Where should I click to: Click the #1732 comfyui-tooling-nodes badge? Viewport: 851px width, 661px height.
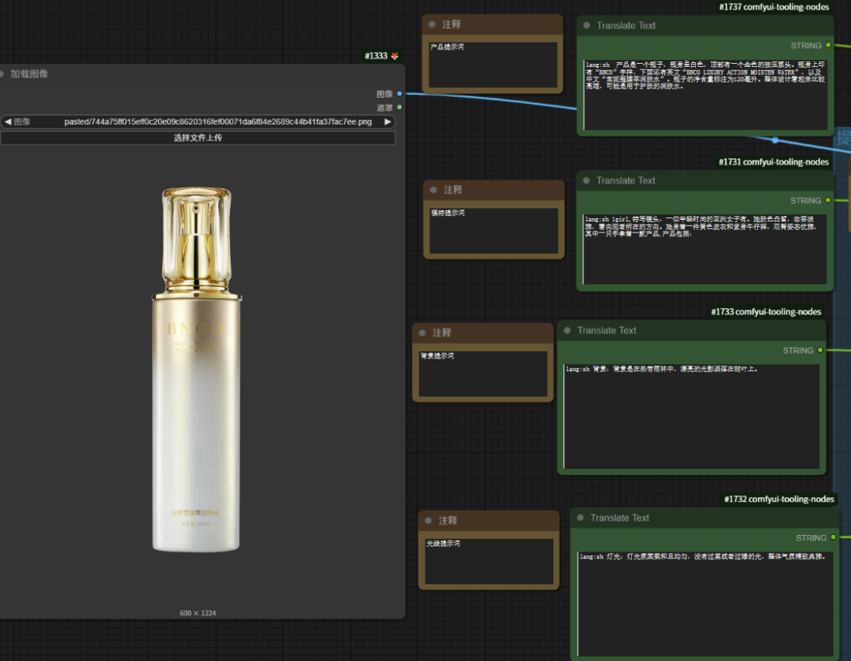(x=779, y=499)
